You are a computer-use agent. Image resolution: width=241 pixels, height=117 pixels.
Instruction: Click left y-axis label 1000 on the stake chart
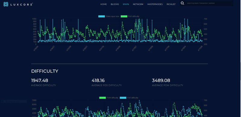coord(34,19)
